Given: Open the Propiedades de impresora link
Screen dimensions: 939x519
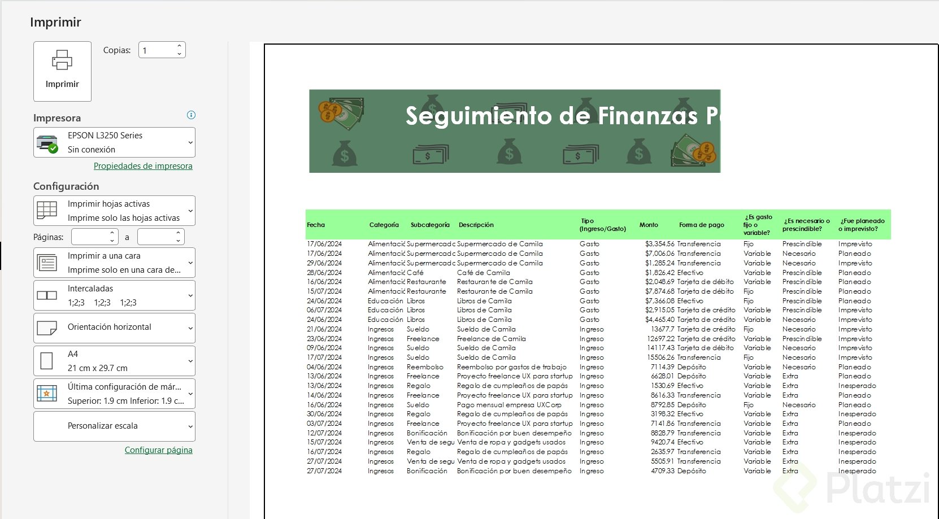Looking at the screenshot, I should coord(143,166).
